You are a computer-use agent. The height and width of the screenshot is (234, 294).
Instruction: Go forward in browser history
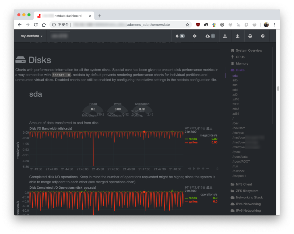coord(28,25)
